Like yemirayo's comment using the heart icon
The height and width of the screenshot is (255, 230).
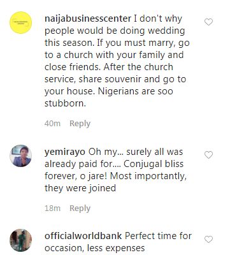click(x=208, y=155)
